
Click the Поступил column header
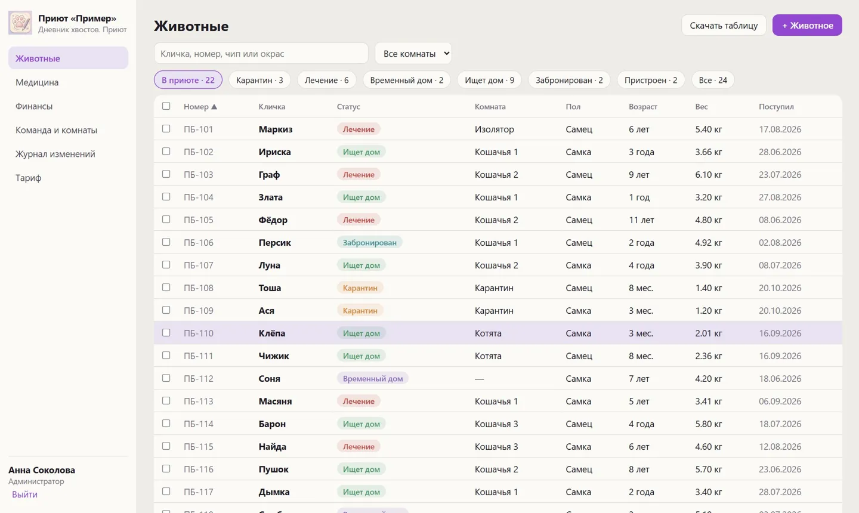click(776, 107)
